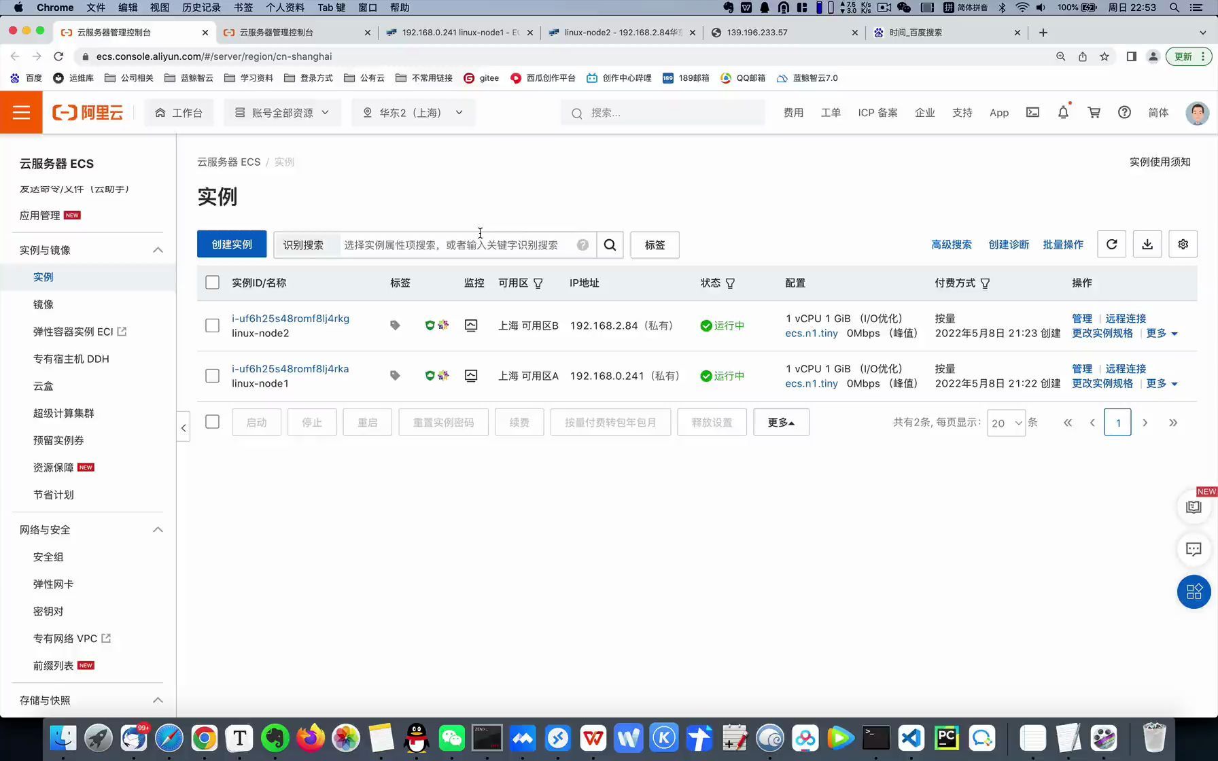Edit tag icon for linux-node2
The width and height of the screenshot is (1218, 761).
pos(395,325)
